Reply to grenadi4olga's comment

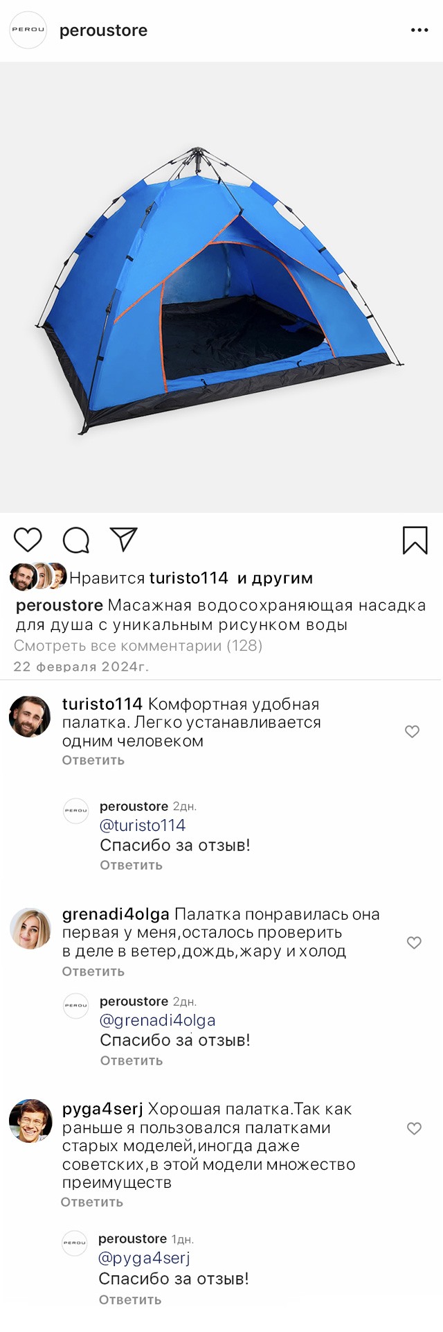point(93,972)
